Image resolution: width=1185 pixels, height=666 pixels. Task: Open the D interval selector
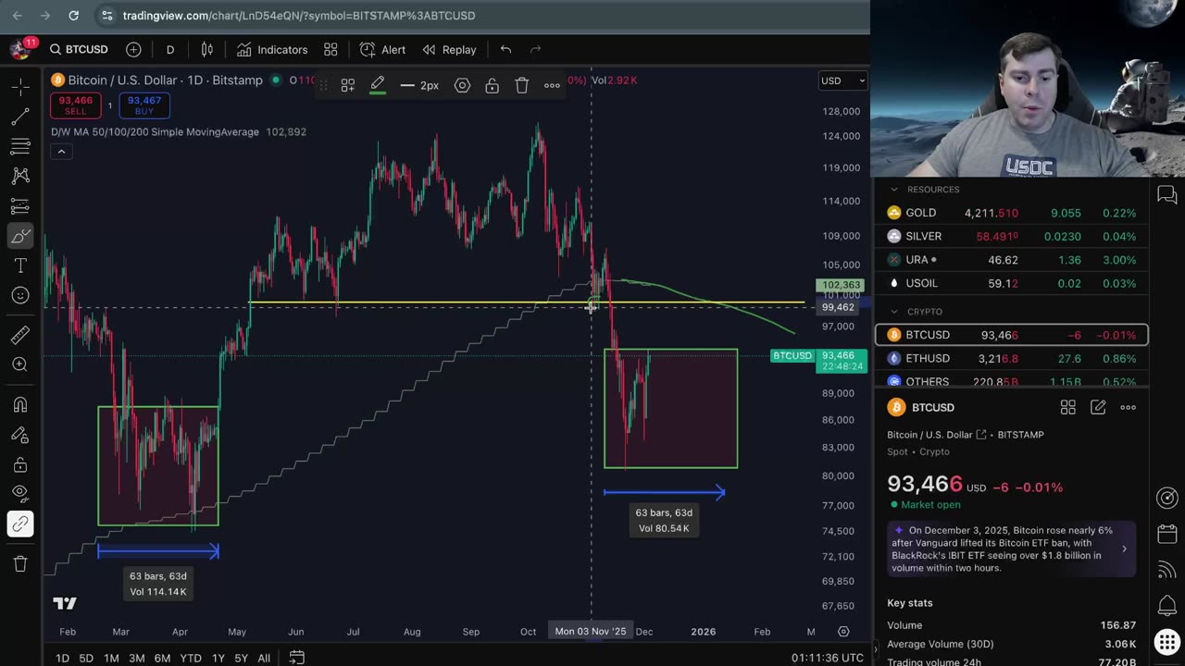coord(170,49)
